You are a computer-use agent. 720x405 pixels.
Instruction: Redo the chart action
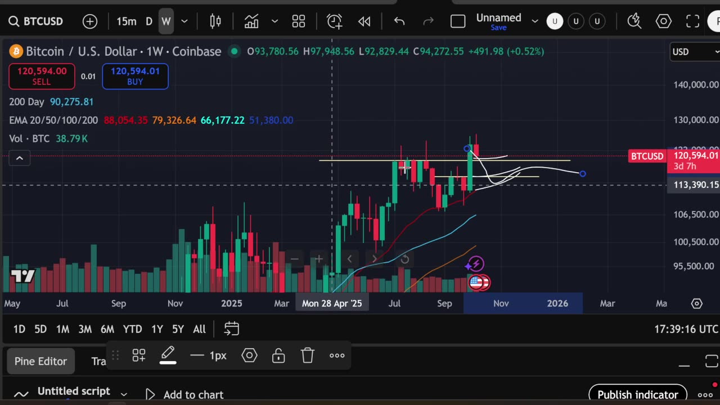428,21
